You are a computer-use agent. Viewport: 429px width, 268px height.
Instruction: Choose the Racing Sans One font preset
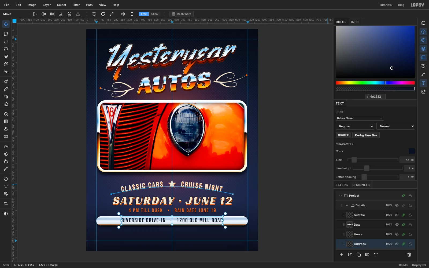pos(366,135)
